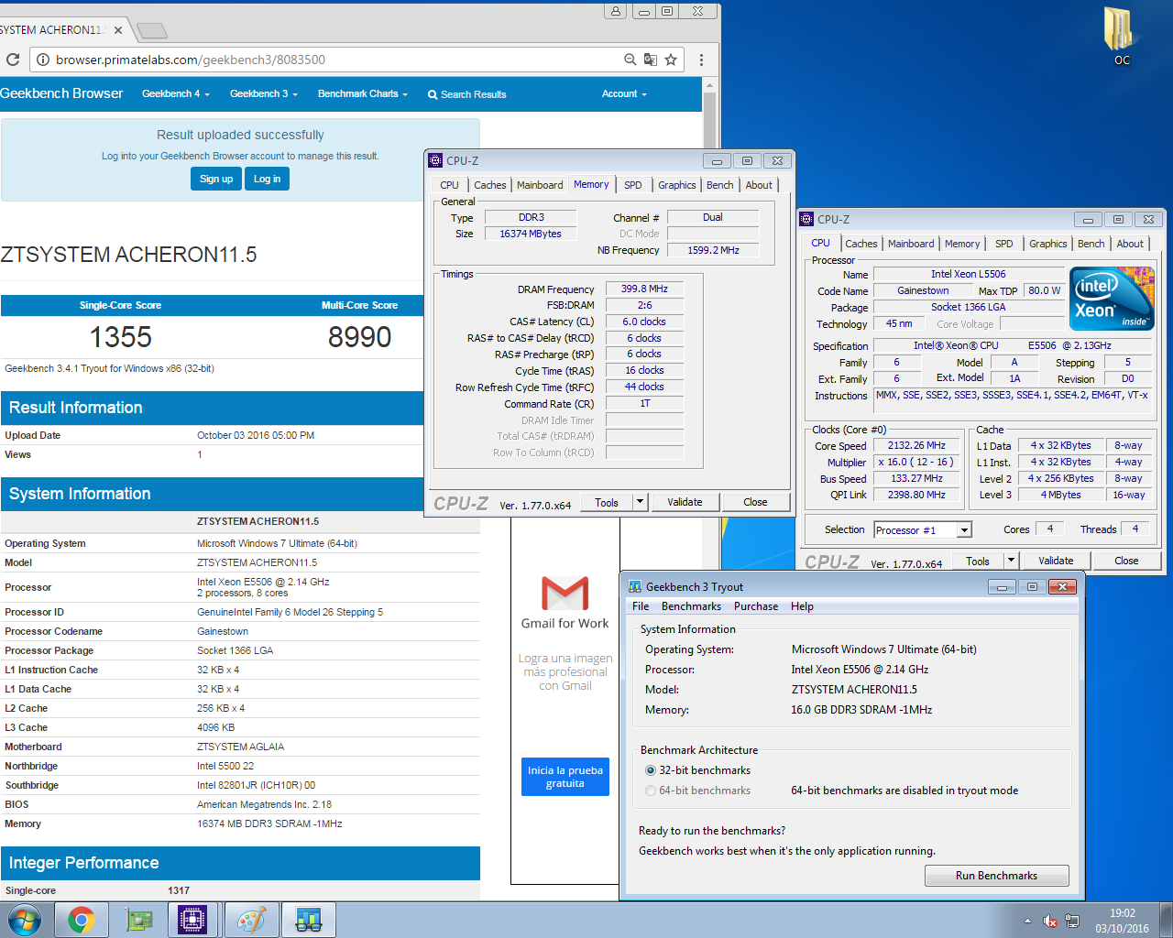This screenshot has height=938, width=1173.
Task: Open the Windows Start menu
Action: pyautogui.click(x=25, y=920)
